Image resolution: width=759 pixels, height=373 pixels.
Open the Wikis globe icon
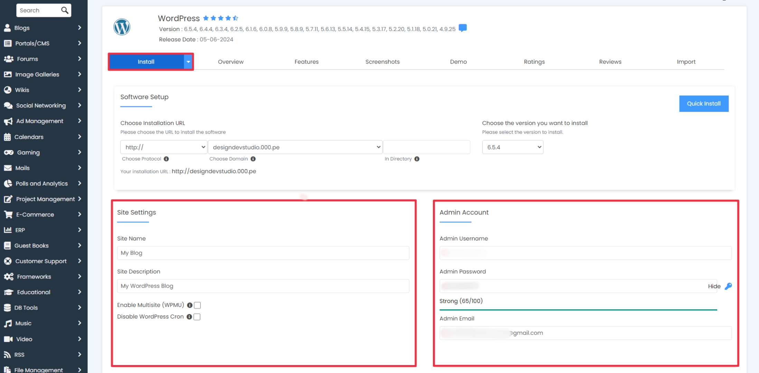(x=8, y=90)
